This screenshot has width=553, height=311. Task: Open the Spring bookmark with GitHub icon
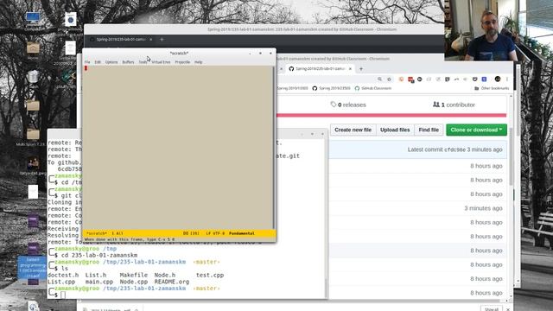click(x=331, y=88)
